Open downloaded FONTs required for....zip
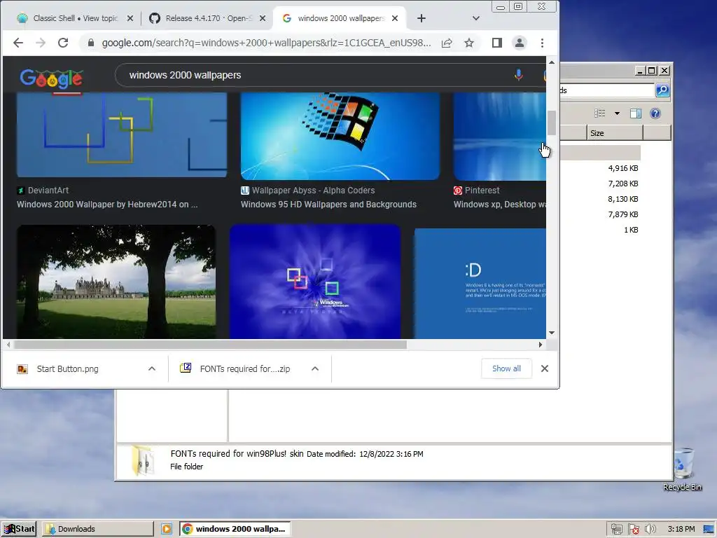717x538 pixels. (244, 368)
